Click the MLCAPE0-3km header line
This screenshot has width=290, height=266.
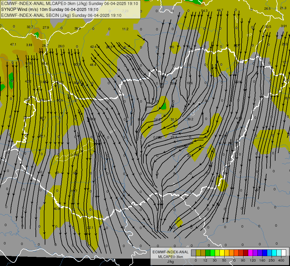pyautogui.click(x=70, y=4)
